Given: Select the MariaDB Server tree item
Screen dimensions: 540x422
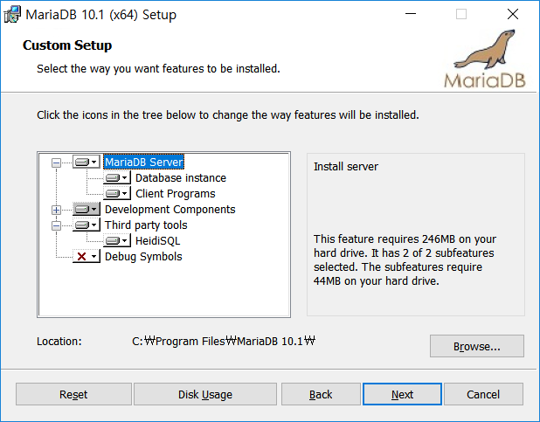Looking at the screenshot, I should (x=143, y=162).
